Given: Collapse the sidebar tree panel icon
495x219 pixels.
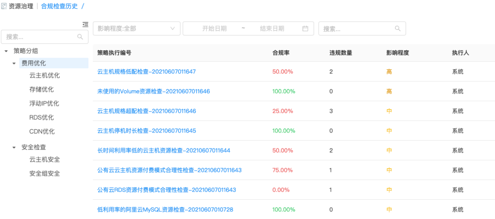Looking at the screenshot, I should tap(85, 24).
